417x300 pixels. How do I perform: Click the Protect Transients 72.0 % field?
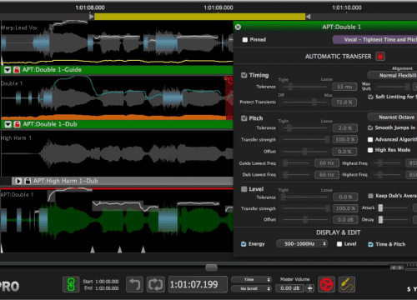[344, 102]
